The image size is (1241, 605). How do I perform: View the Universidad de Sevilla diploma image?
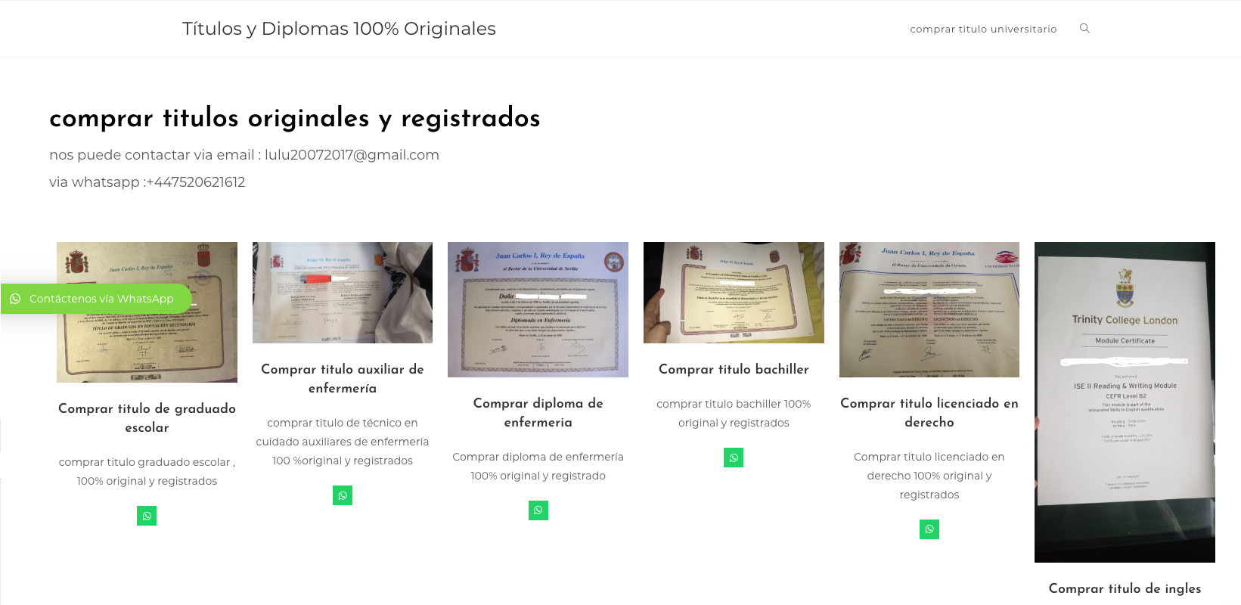coord(538,309)
